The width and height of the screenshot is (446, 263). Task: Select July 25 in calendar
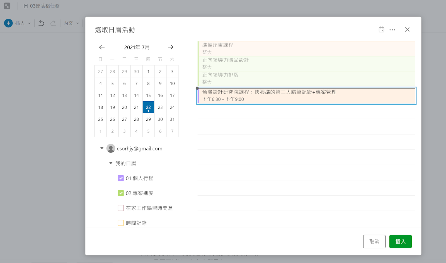point(101,119)
